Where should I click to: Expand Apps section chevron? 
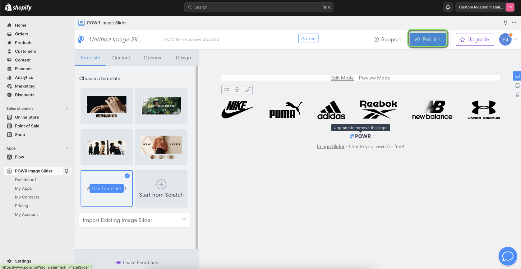(67, 148)
